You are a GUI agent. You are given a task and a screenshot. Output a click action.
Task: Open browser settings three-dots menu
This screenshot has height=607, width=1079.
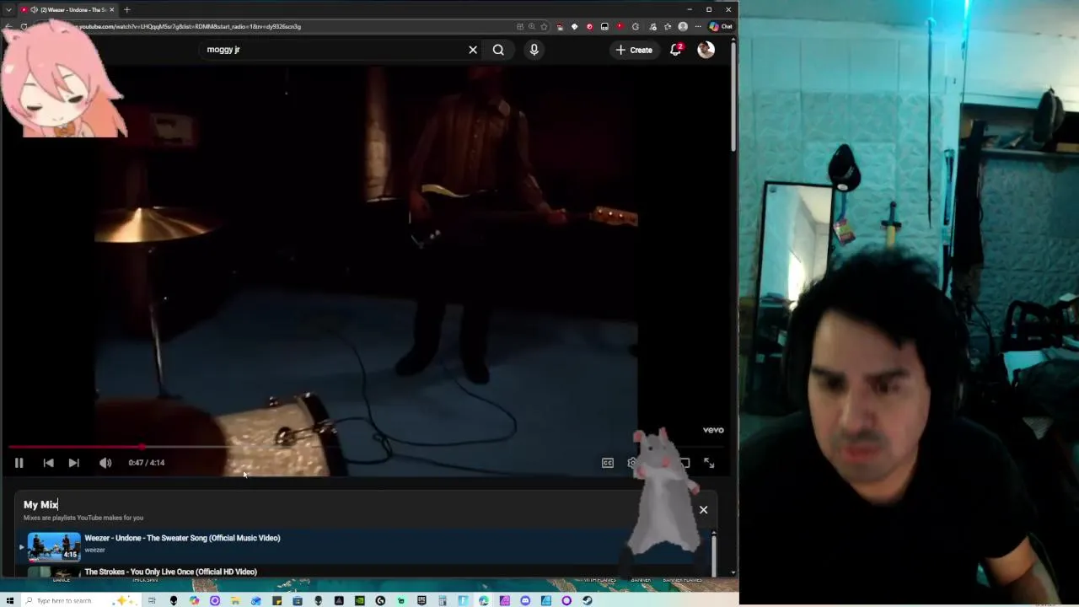[x=698, y=26]
